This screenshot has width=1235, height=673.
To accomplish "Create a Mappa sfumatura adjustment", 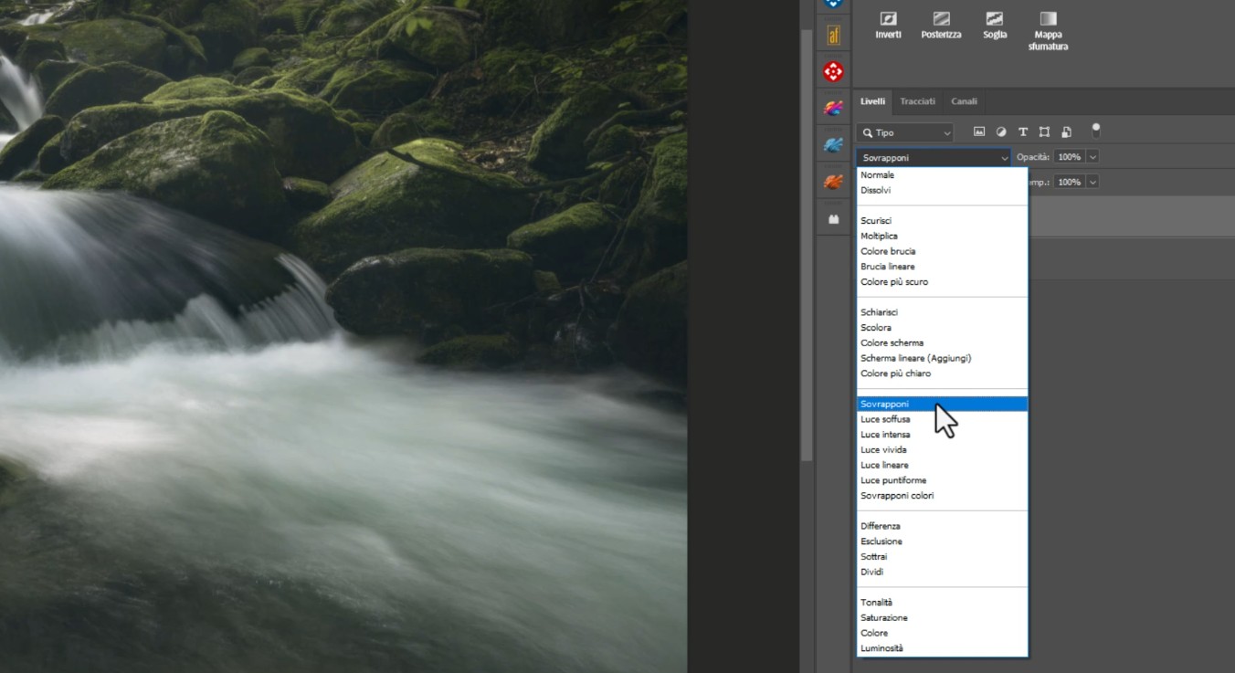I will [1047, 25].
